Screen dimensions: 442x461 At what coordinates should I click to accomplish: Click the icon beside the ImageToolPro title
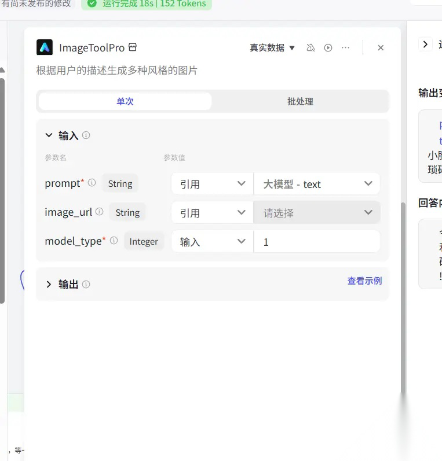coord(133,47)
